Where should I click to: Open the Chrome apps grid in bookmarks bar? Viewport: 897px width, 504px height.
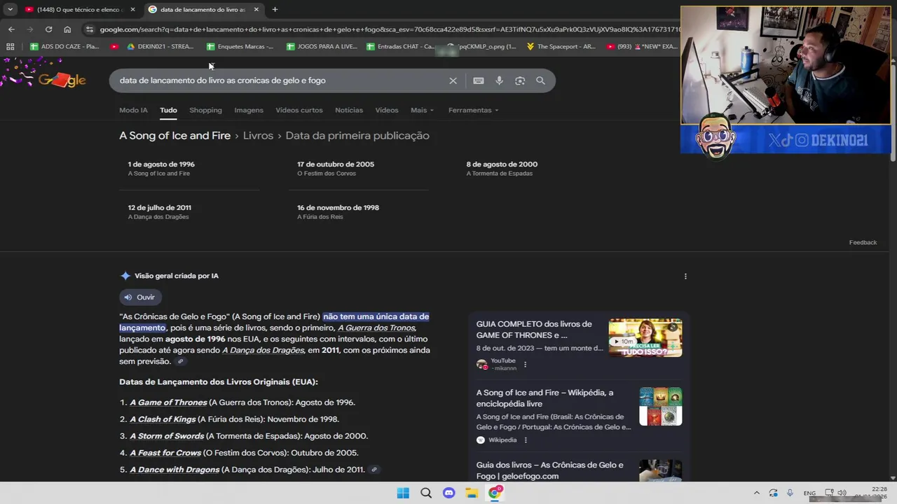[10, 46]
